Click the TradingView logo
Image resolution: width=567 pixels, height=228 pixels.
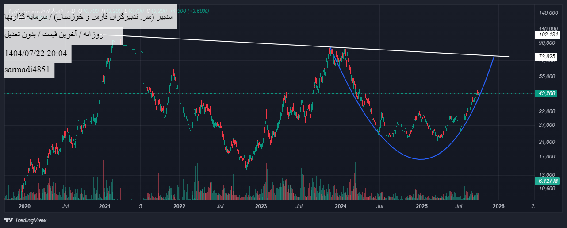click(25, 220)
